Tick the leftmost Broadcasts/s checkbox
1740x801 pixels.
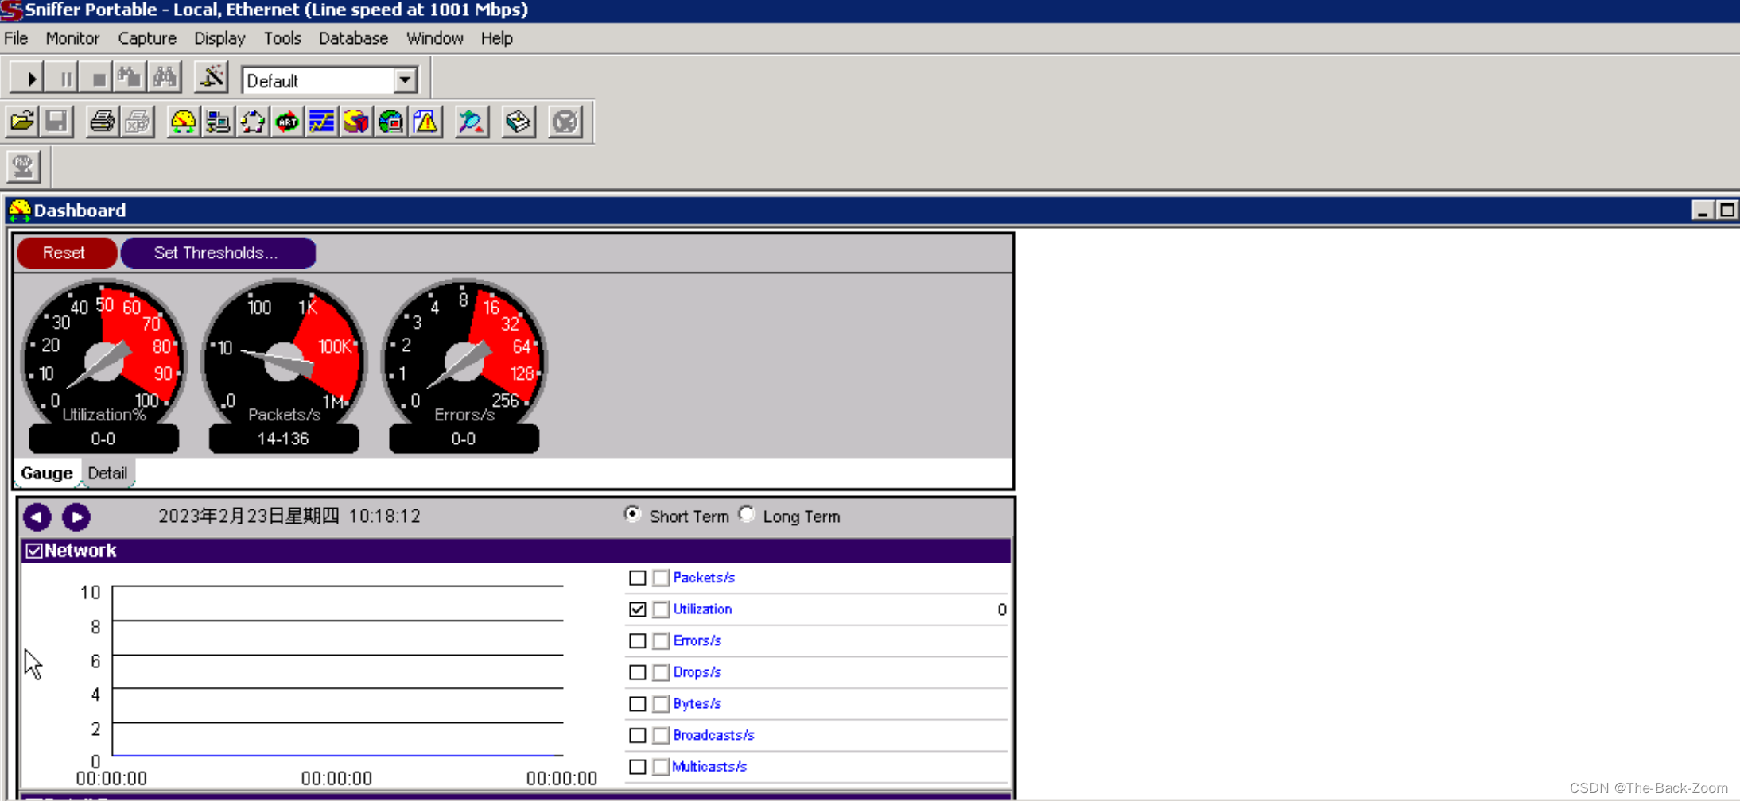(638, 735)
